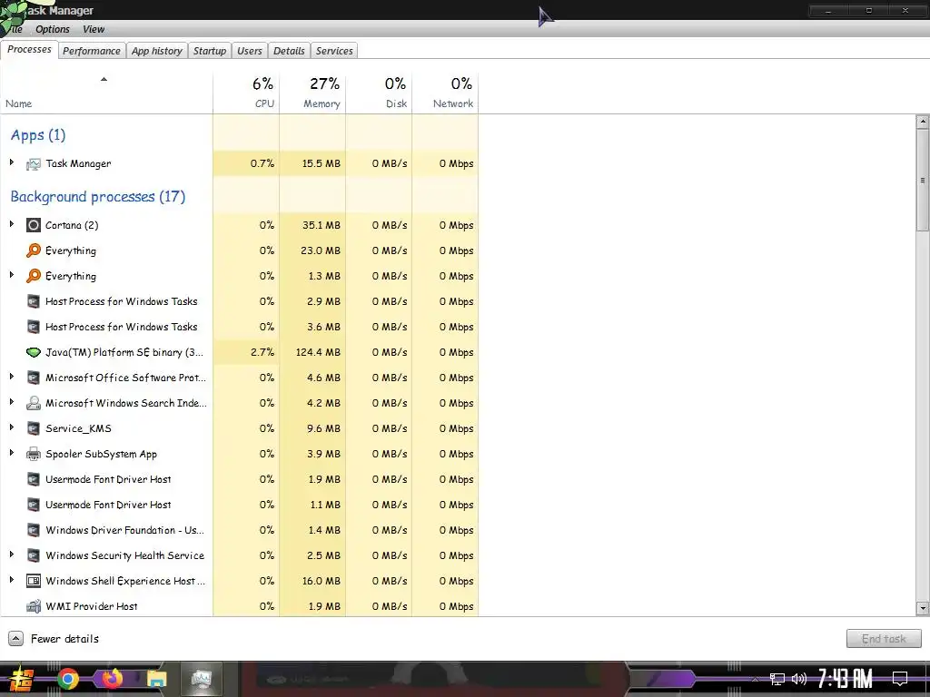Click the End task button
This screenshot has width=930, height=697.
click(883, 639)
